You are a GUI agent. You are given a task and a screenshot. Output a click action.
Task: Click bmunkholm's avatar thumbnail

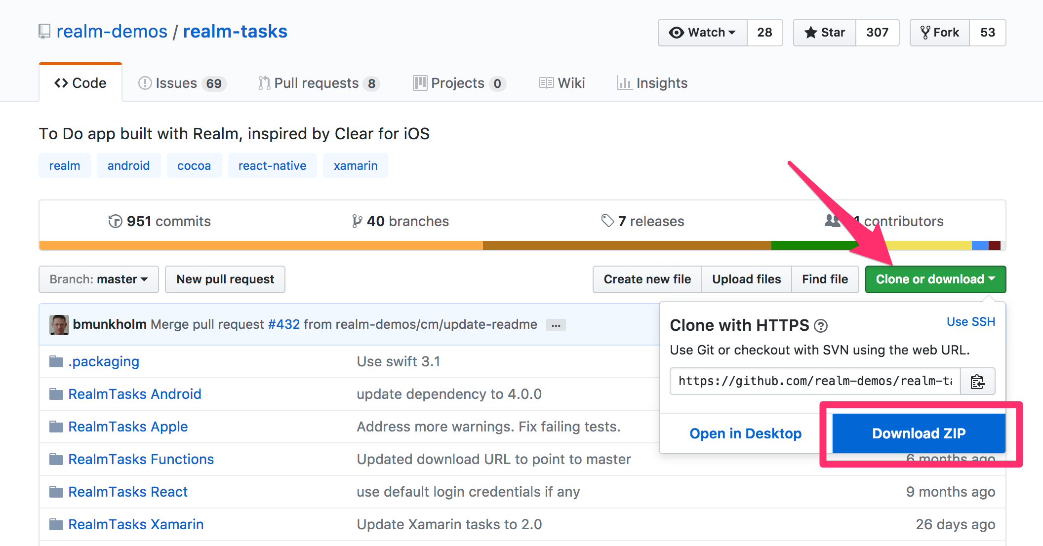(59, 324)
